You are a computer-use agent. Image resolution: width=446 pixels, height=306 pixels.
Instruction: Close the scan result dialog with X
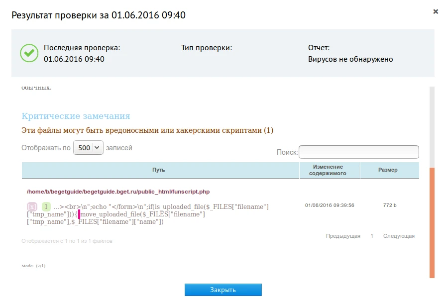tap(436, 11)
